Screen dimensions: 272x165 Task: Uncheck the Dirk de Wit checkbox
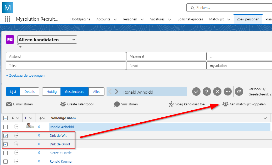point(5,135)
